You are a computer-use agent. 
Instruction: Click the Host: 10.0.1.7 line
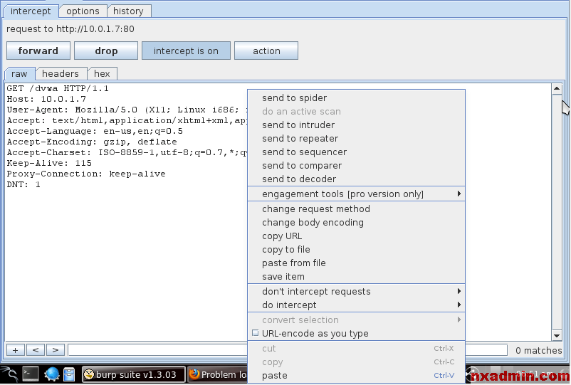pos(46,99)
